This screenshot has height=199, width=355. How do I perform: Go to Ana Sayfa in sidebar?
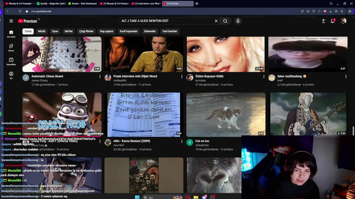tap(11, 34)
